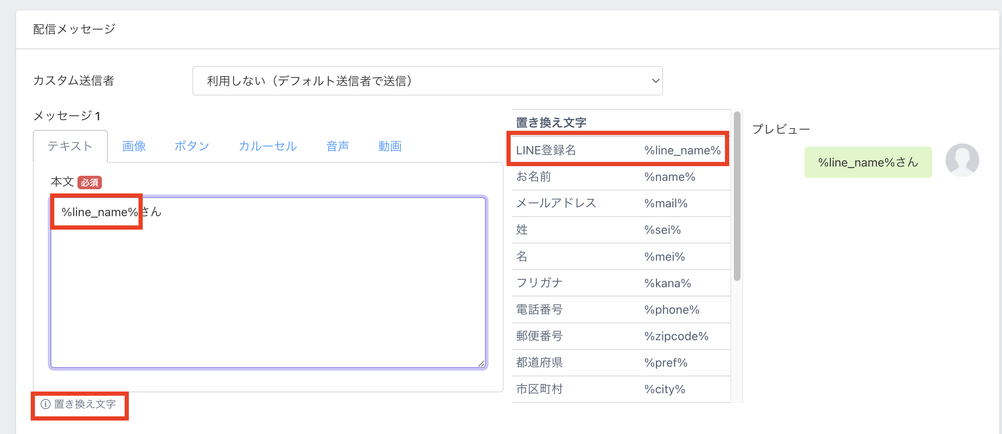Open the カスタム送信者 dropdown
This screenshot has width=1002, height=434.
tap(427, 81)
